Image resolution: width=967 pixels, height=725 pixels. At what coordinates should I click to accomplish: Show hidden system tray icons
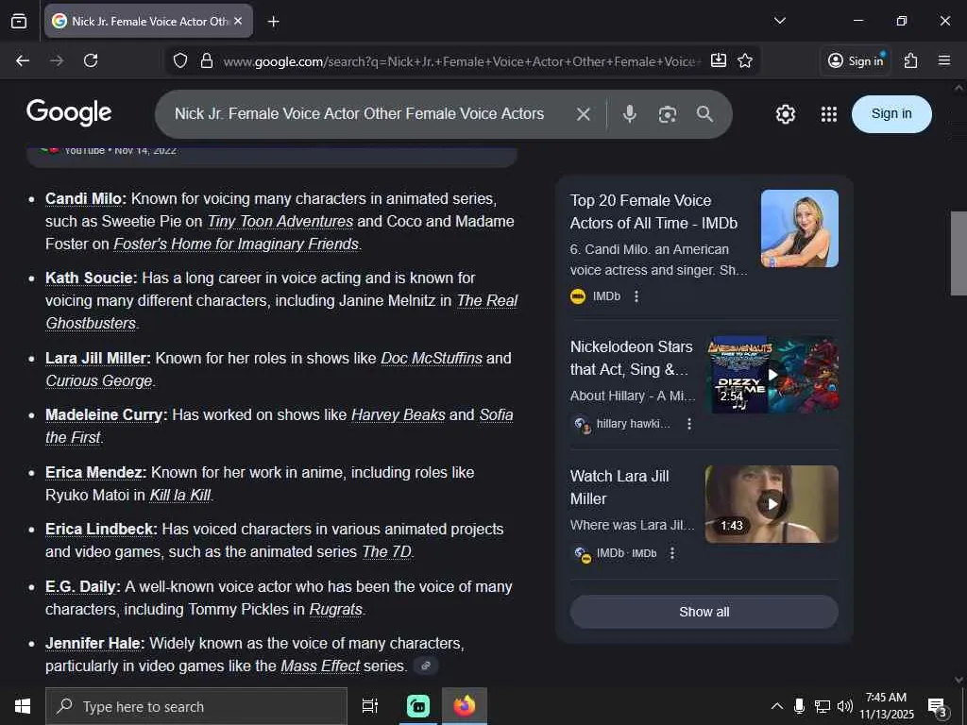coord(777,706)
